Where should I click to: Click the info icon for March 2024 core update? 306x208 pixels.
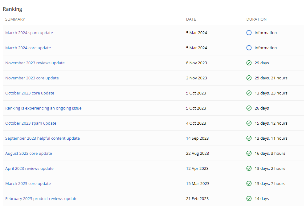tap(249, 48)
